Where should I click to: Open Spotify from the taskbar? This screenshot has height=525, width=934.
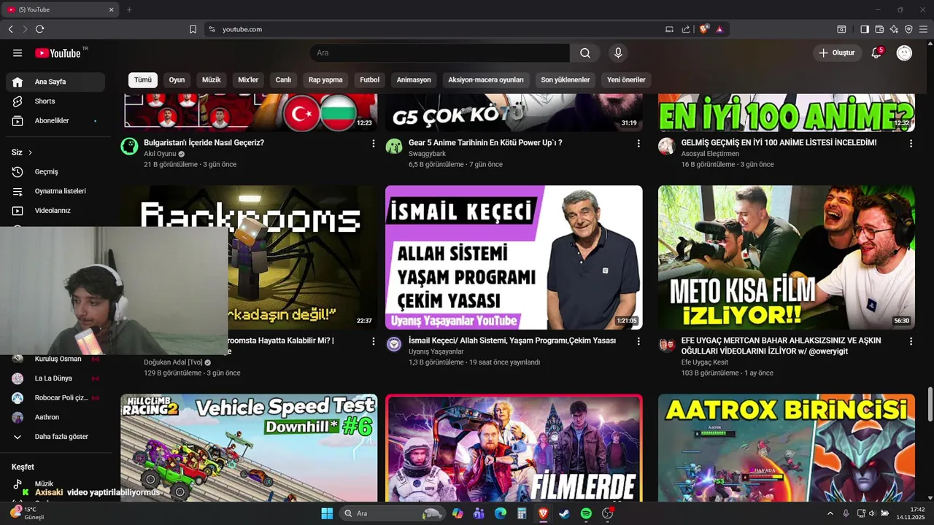(x=586, y=513)
